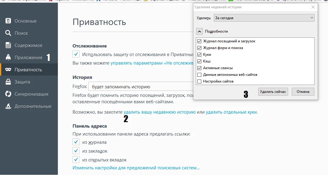Open Дополнительные settings

coord(29,106)
